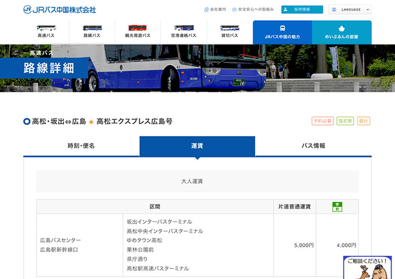
Task: Select 高速バス in the navigation
Action: coord(46,32)
